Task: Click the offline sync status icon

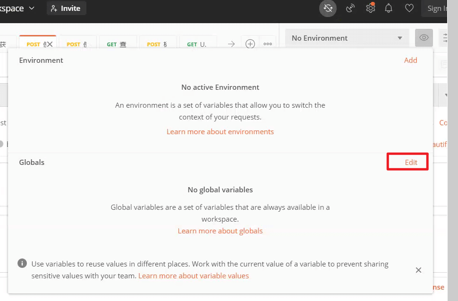Action: pyautogui.click(x=328, y=9)
